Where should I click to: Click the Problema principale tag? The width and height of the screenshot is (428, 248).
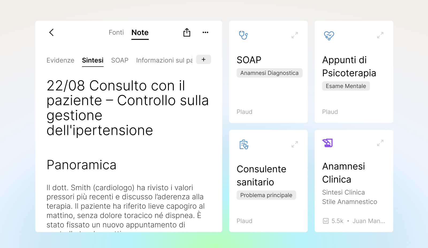[x=266, y=195]
